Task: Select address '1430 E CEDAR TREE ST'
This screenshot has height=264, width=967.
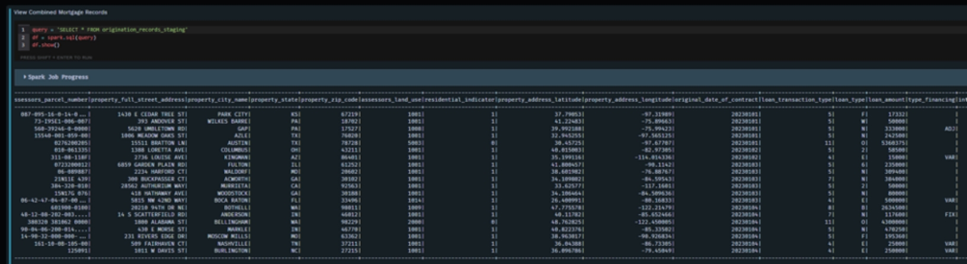Action: pyautogui.click(x=152, y=115)
